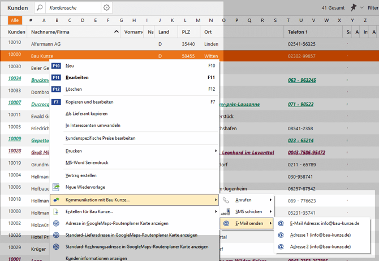Select Bearbeiten from the context menu
The image size is (379, 261).
click(77, 77)
